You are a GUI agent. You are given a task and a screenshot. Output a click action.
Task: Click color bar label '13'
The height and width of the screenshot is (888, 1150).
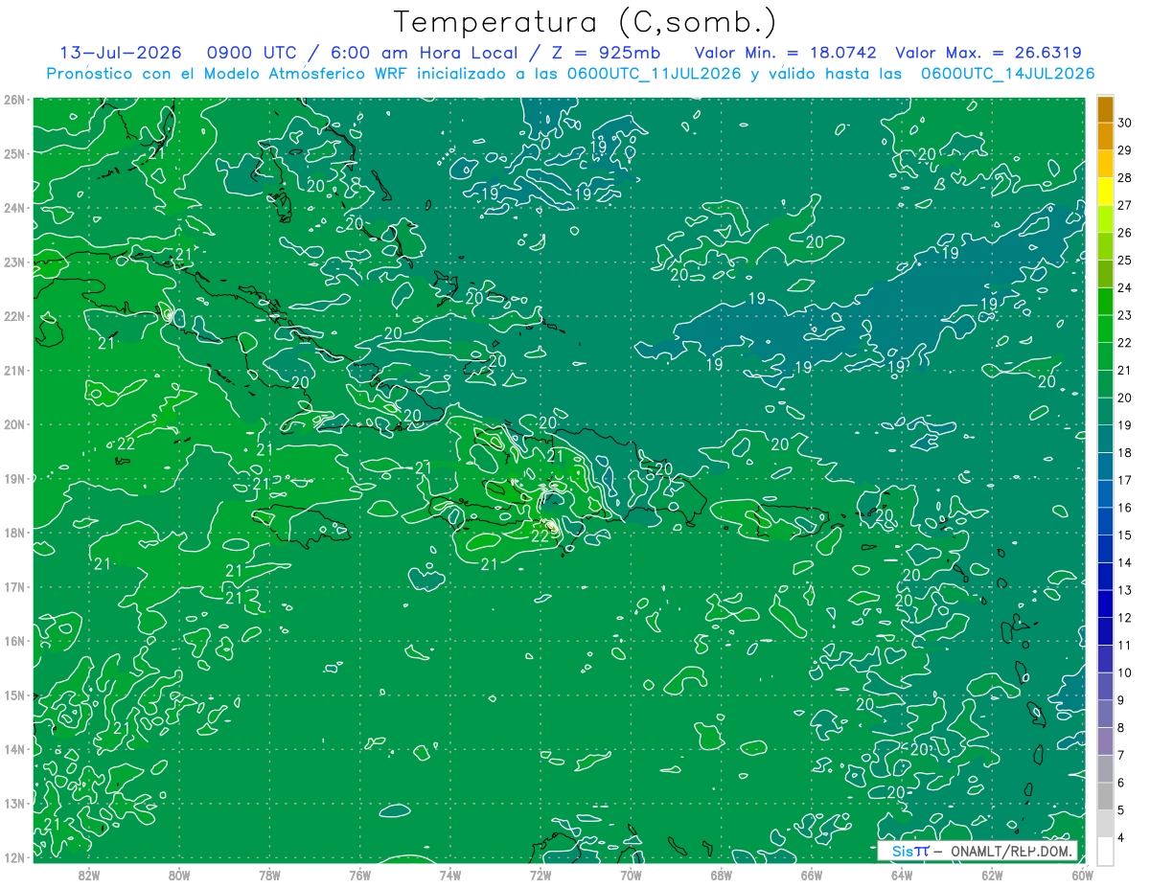(1124, 591)
